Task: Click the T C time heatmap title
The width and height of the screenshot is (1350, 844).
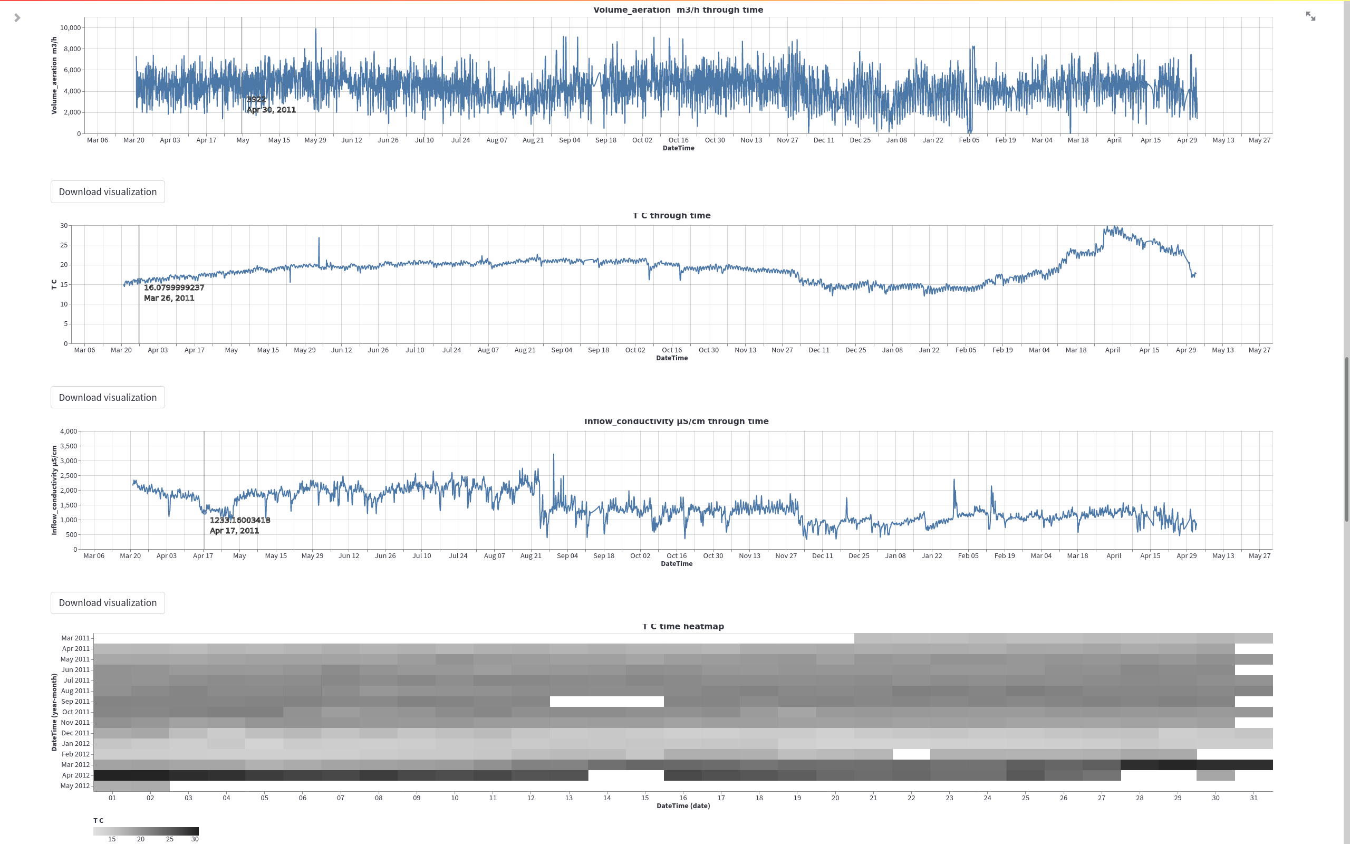Action: coord(683,626)
